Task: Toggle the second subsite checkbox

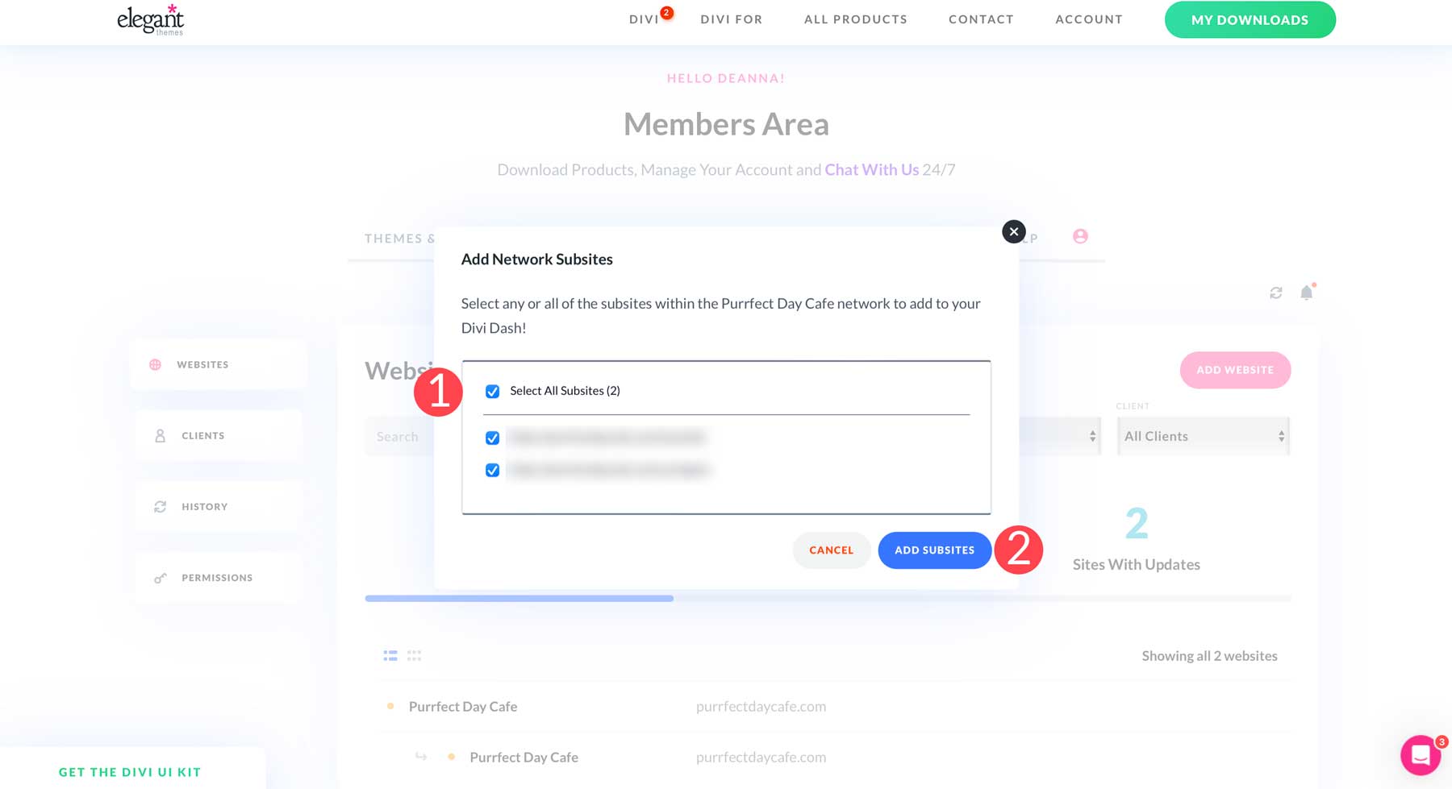Action: (x=492, y=470)
